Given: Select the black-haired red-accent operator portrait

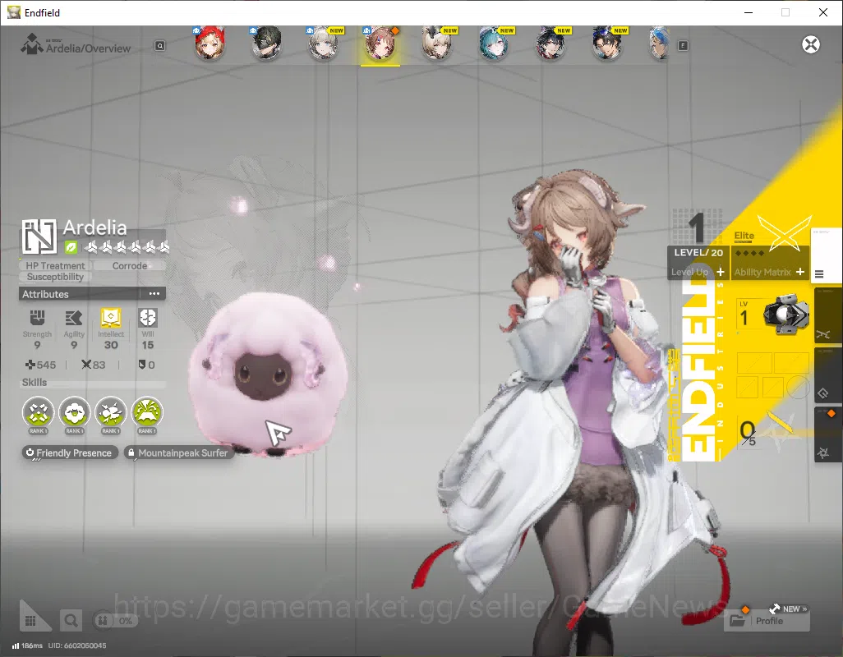Looking at the screenshot, I should tap(550, 44).
